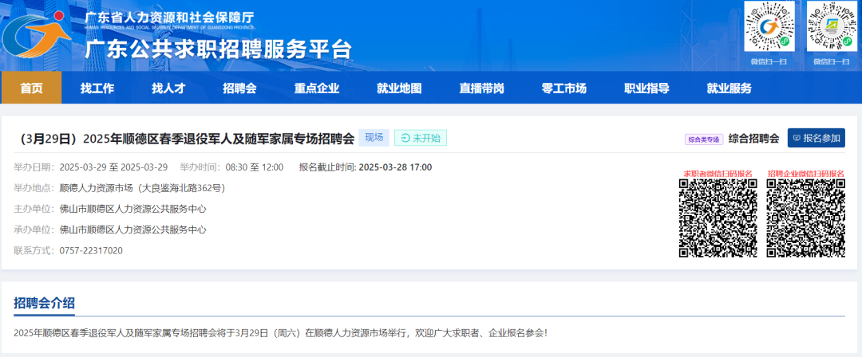Click the 广东公共求职招聘服务平台 site title
The width and height of the screenshot is (862, 357).
click(218, 49)
